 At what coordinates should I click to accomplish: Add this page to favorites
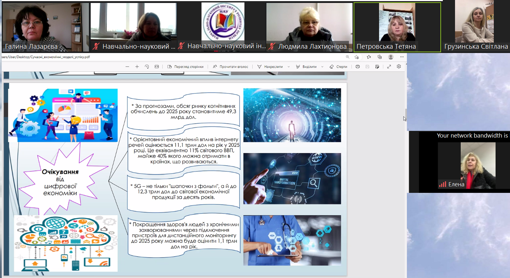click(x=357, y=57)
